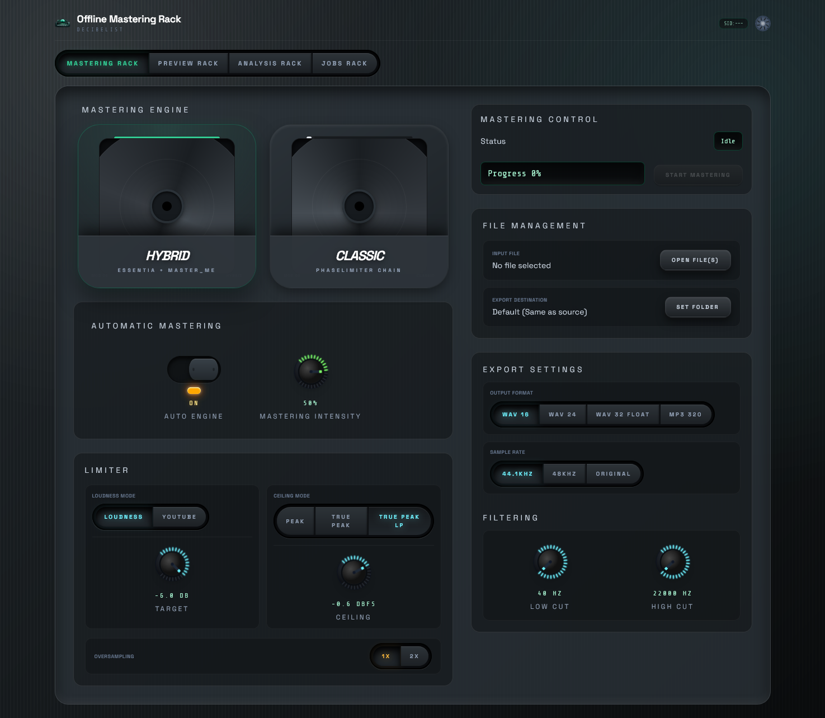825x718 pixels.
Task: Select the Original sample rate
Action: click(x=614, y=473)
